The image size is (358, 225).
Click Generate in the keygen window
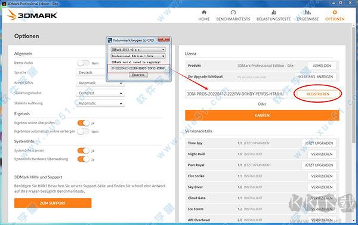pyautogui.click(x=138, y=75)
